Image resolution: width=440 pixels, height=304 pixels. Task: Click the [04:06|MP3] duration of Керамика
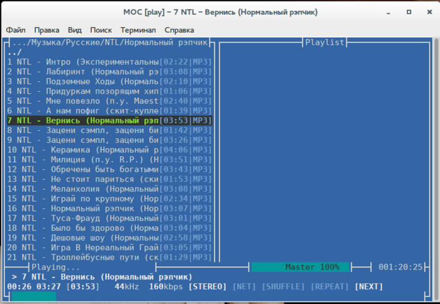click(x=186, y=150)
